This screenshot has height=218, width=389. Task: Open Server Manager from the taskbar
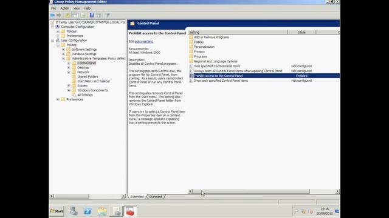(x=74, y=211)
